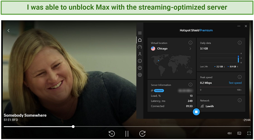Image resolution: width=254 pixels, height=140 pixels.
Task: Click the info icon on Daily data card
Action: point(240,43)
